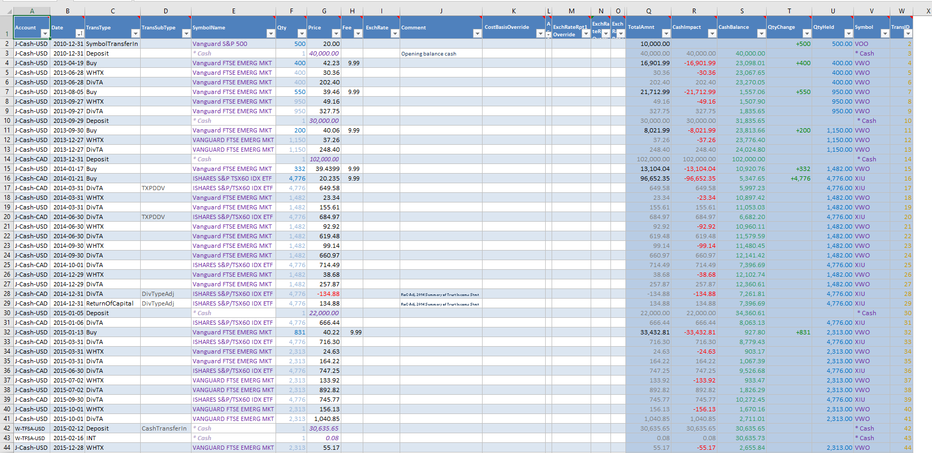
Task: Click the Comment column filter arrow
Action: pos(477,34)
